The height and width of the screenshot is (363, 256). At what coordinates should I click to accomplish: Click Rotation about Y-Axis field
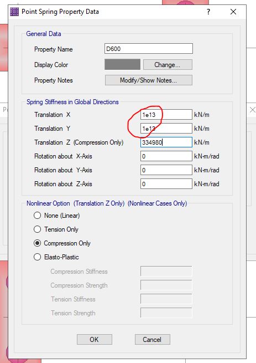click(166, 170)
